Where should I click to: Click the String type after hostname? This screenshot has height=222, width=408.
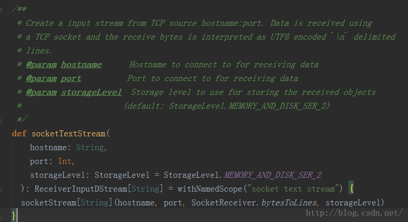pyautogui.click(x=90, y=147)
